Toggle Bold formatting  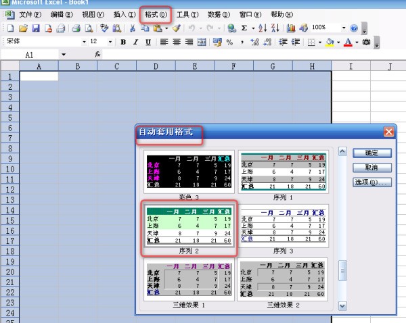click(123, 42)
